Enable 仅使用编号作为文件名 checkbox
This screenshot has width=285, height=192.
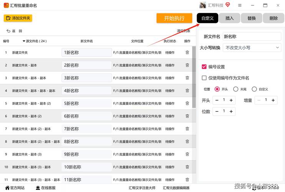pos(204,78)
